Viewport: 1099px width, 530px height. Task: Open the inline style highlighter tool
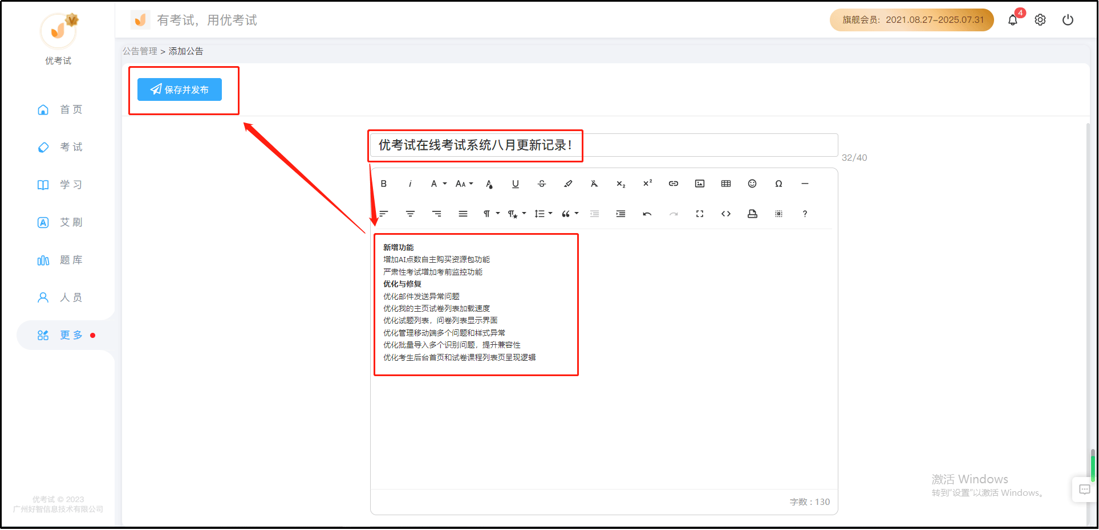[568, 184]
